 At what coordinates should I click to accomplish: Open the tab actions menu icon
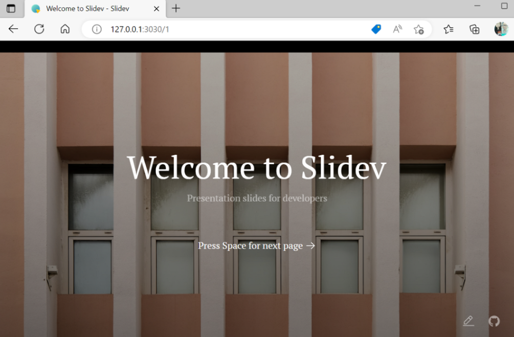[11, 9]
